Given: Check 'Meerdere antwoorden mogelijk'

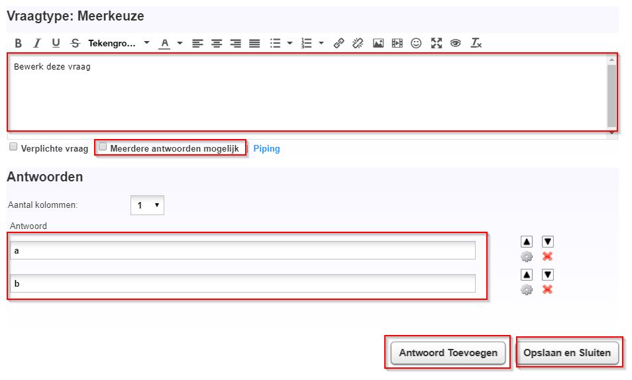Looking at the screenshot, I should click(x=103, y=148).
